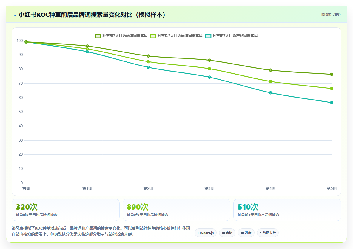Select the 第3期 teal data point

(209, 77)
